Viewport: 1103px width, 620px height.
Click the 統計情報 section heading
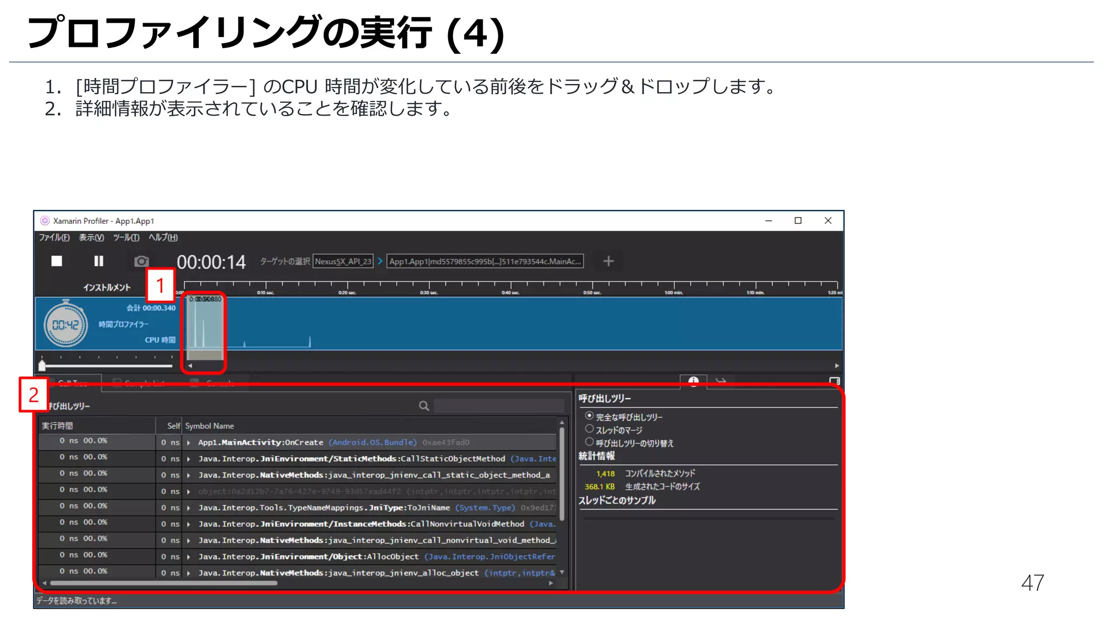pyautogui.click(x=597, y=456)
